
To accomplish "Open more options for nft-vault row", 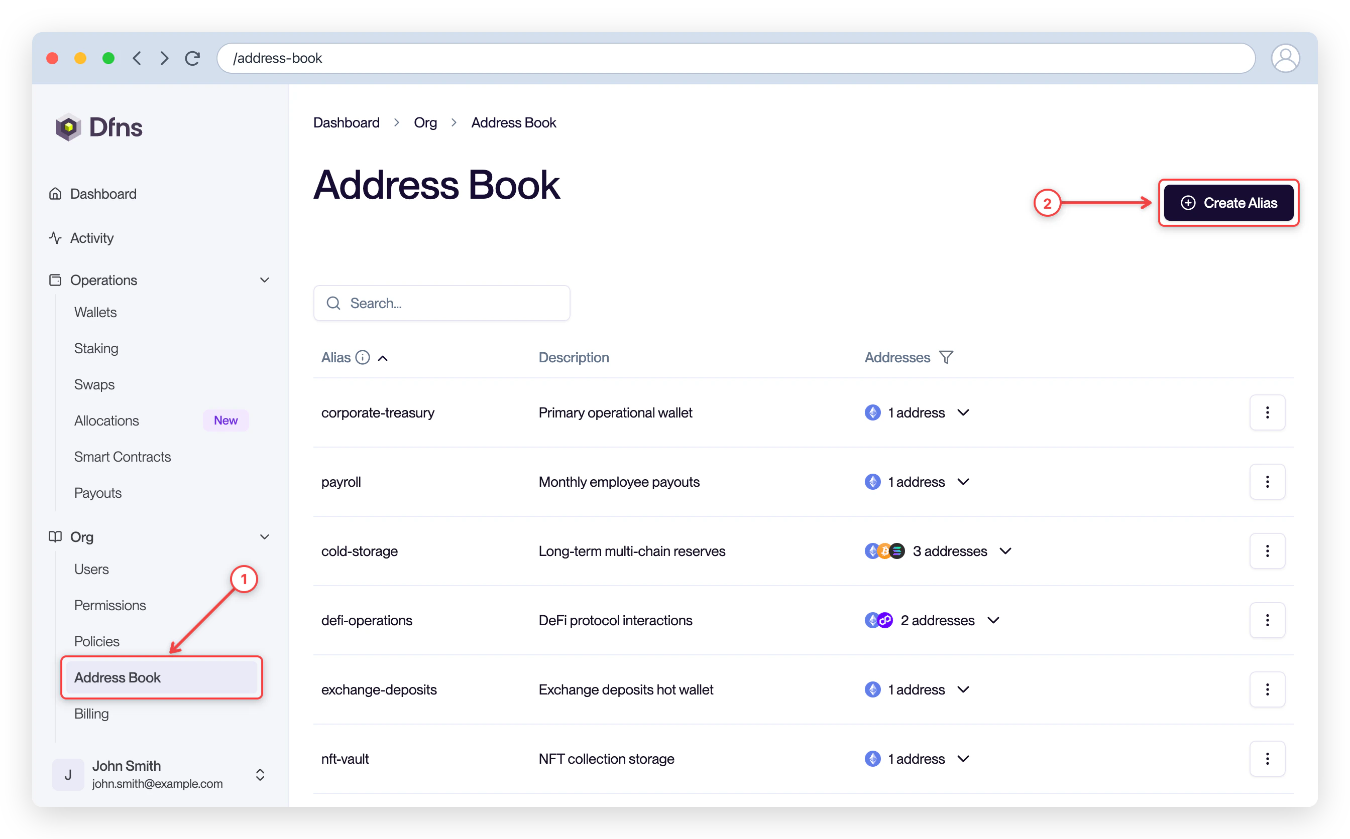I will pyautogui.click(x=1267, y=759).
